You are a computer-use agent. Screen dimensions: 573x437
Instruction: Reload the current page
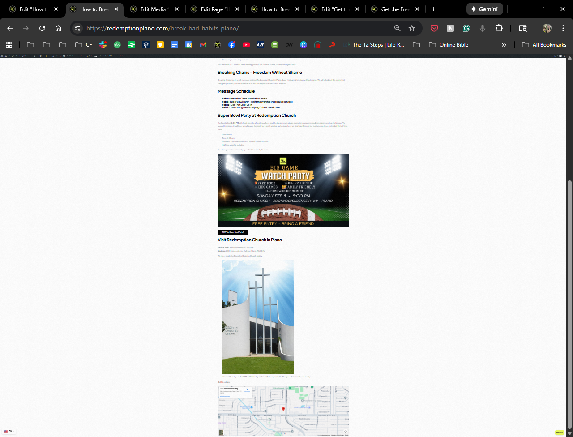[42, 28]
